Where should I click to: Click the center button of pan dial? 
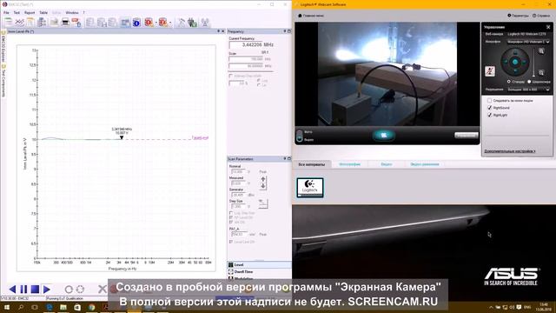[x=515, y=62]
